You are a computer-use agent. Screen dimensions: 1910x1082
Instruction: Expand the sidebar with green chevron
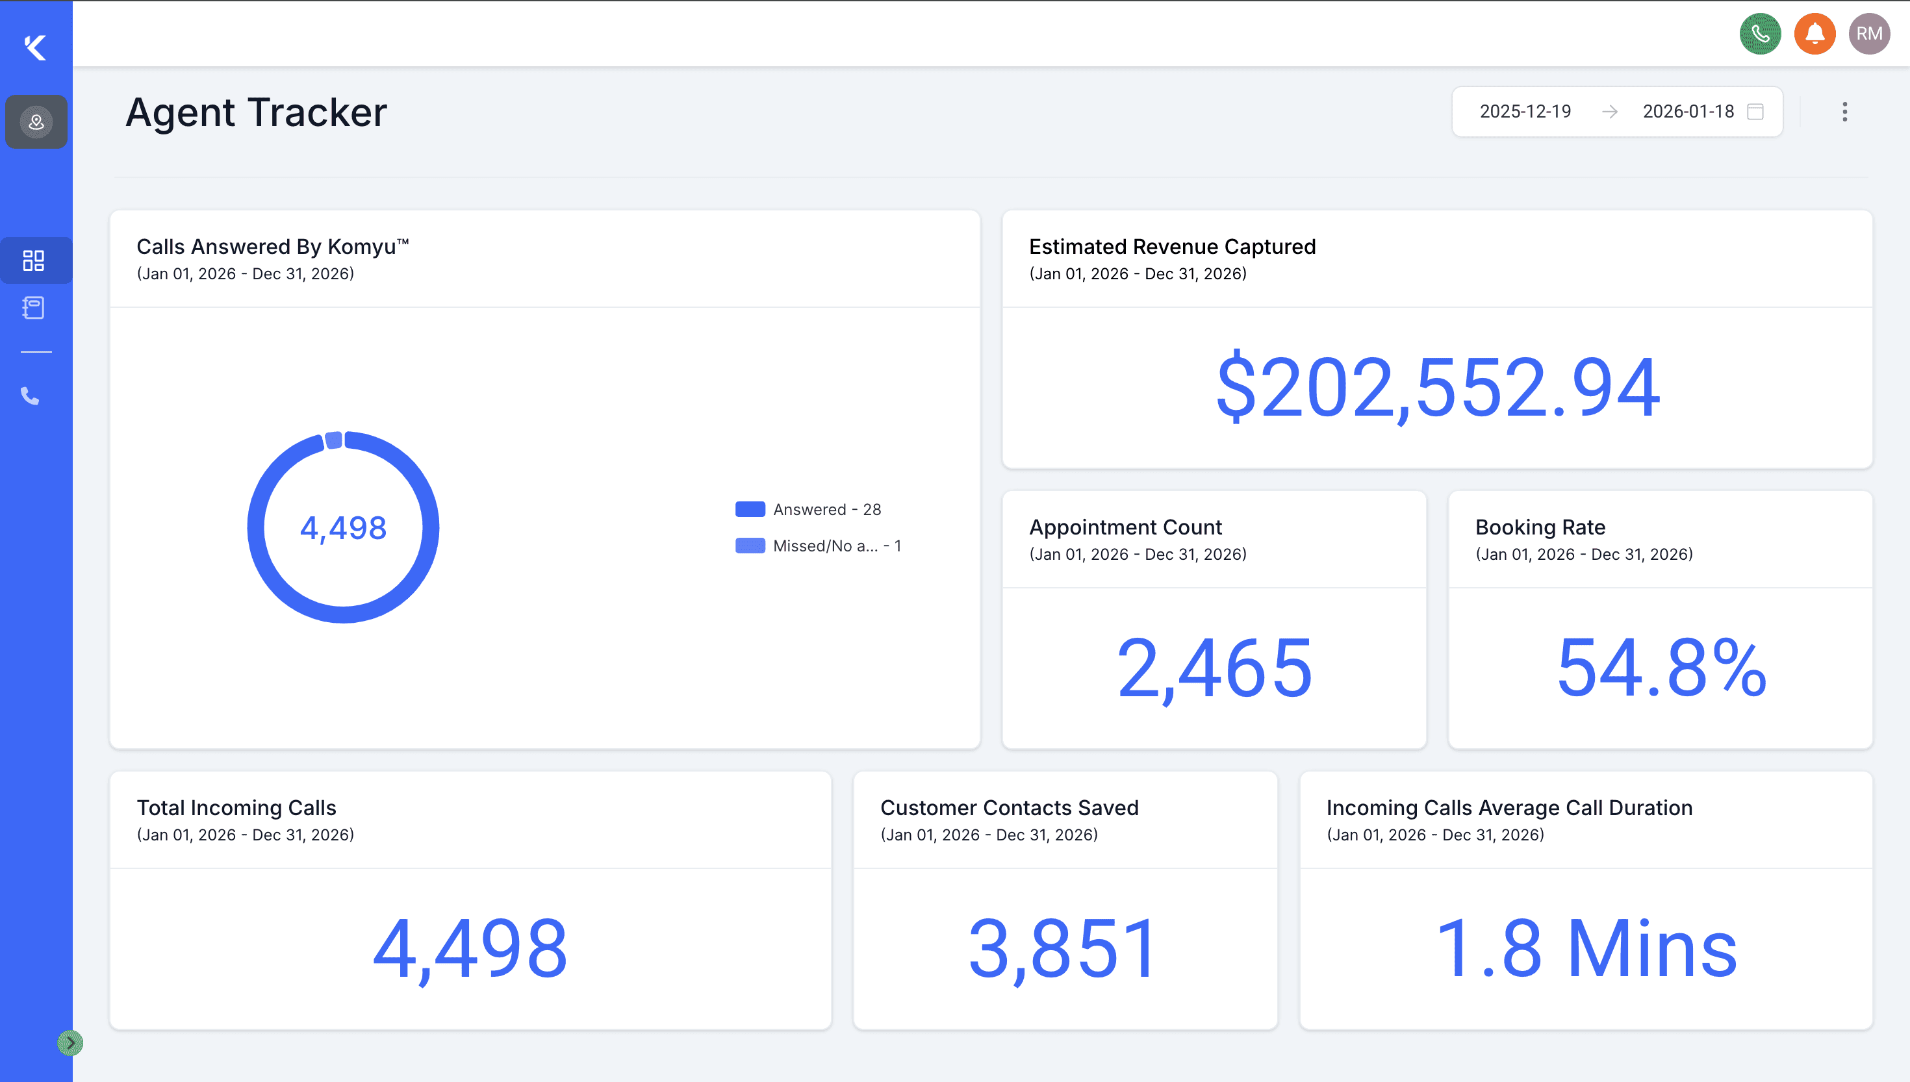(70, 1042)
